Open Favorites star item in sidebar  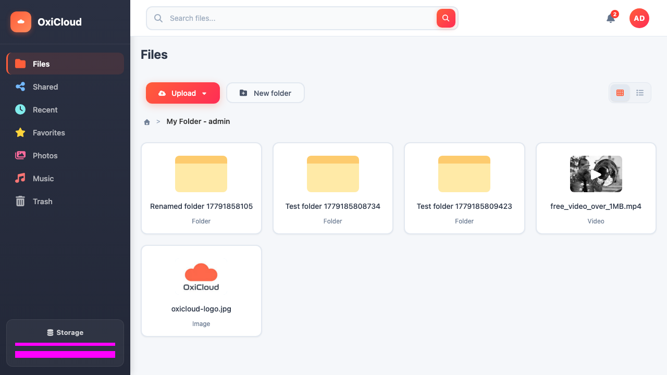pyautogui.click(x=65, y=133)
